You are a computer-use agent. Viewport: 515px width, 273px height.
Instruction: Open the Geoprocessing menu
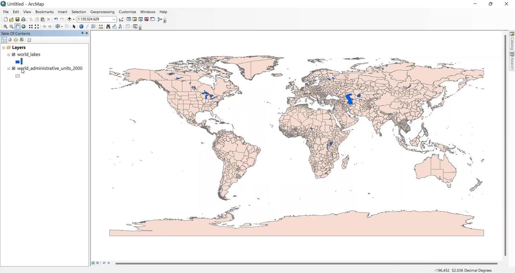tap(102, 12)
